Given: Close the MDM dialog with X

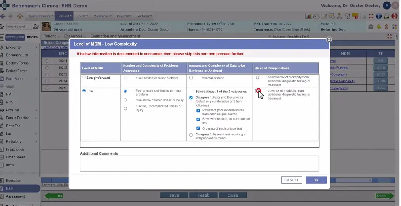Looking at the screenshot, I should (x=329, y=39).
